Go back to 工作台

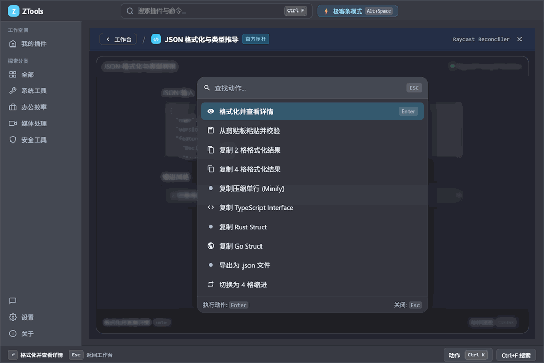pyautogui.click(x=118, y=39)
